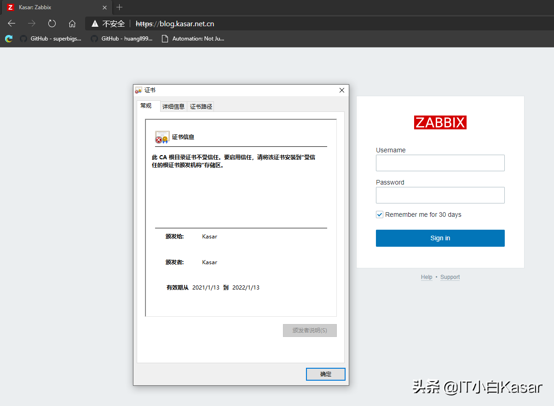Click the 颁发者说明(S) button
Viewport: 554px width, 406px height.
coord(310,331)
